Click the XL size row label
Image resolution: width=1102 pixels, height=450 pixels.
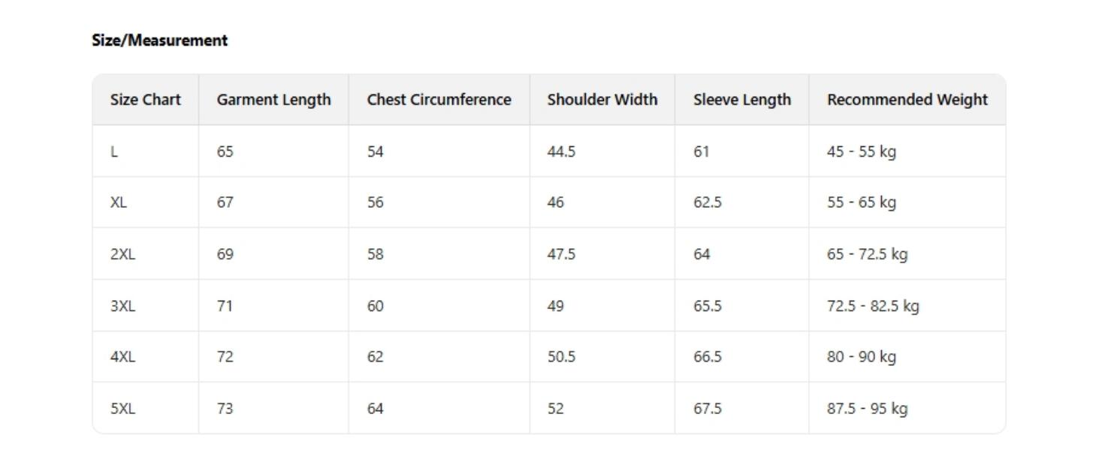119,202
